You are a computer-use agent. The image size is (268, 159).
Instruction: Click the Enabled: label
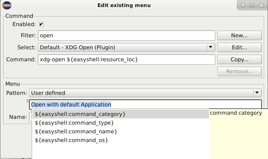[24, 24]
